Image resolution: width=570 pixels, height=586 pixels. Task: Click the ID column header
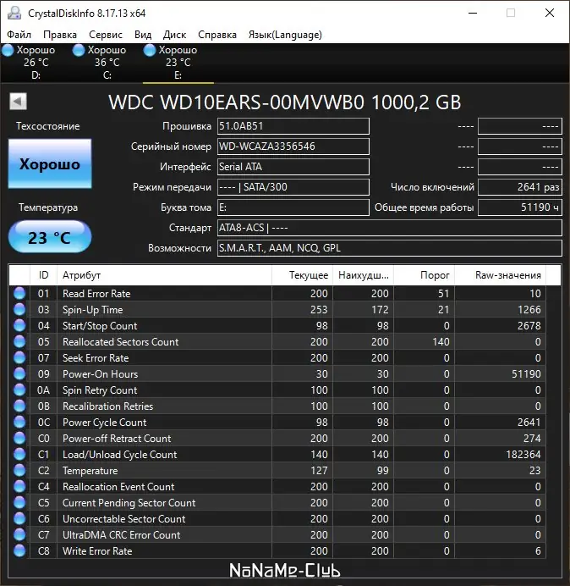pos(44,275)
